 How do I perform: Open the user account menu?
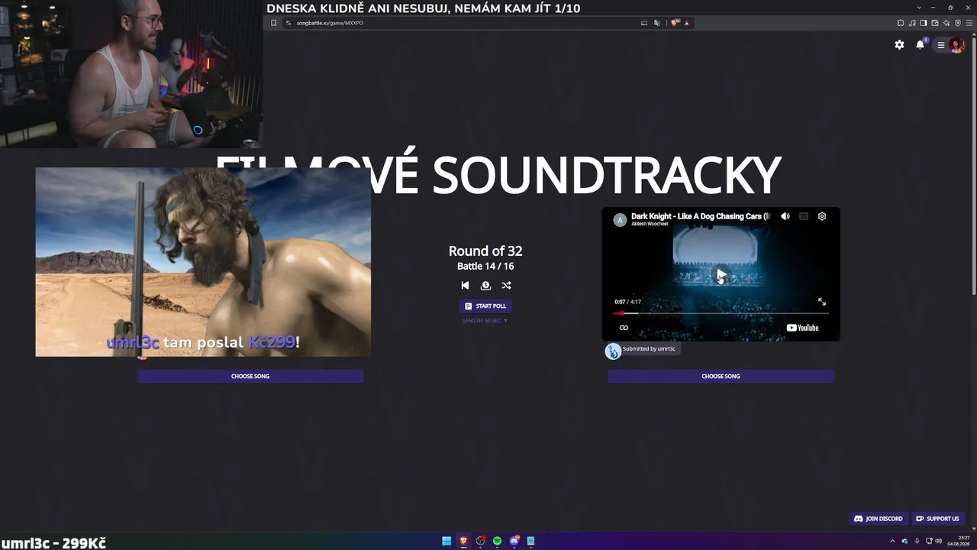[950, 45]
